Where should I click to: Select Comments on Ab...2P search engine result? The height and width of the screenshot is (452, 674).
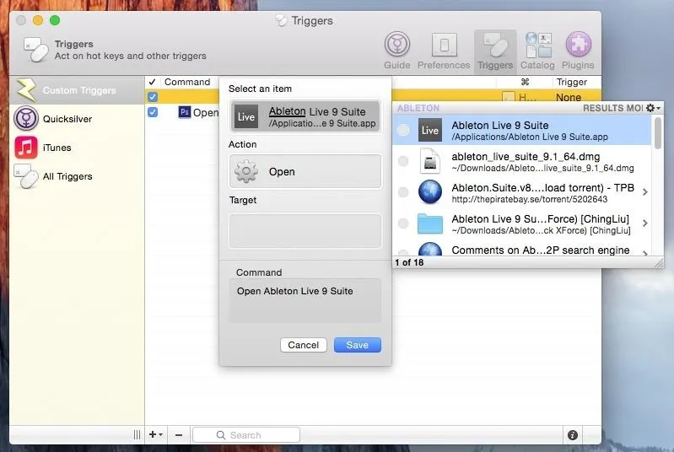(x=522, y=250)
